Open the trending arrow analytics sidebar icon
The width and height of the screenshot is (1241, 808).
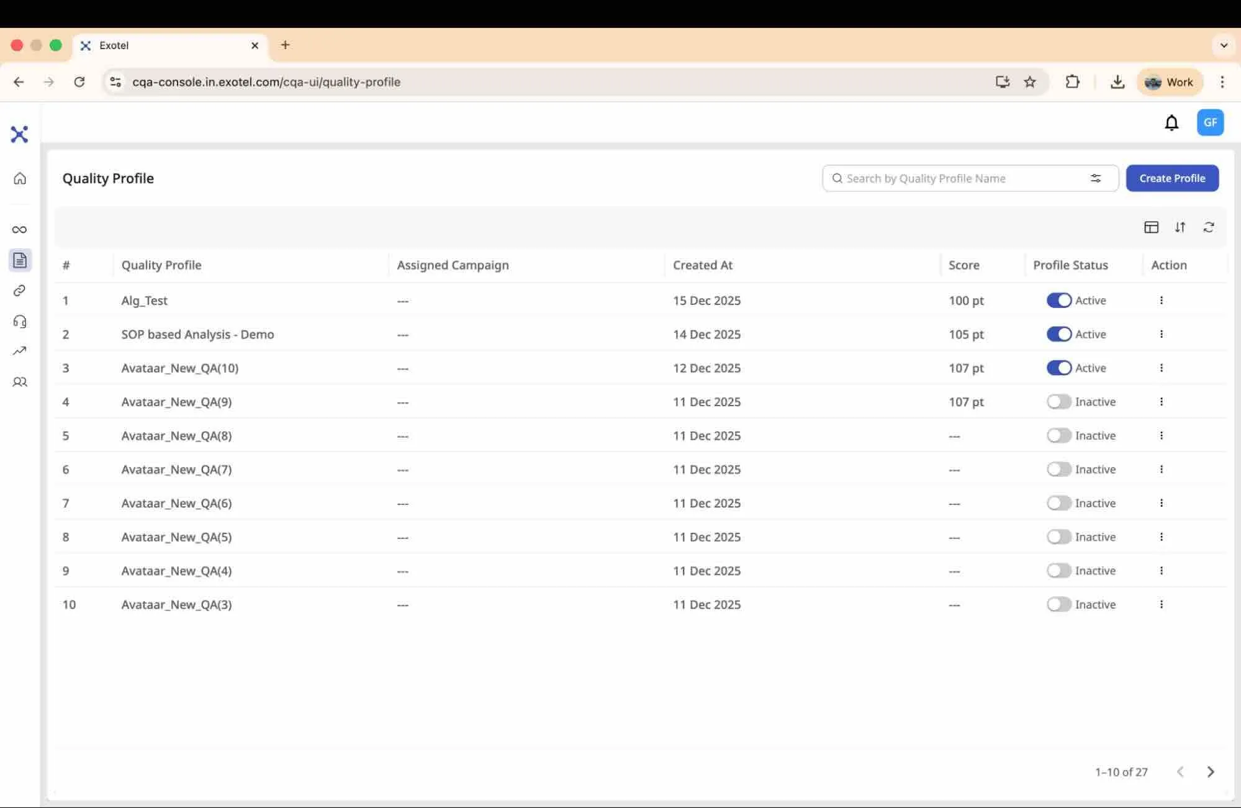pos(19,351)
